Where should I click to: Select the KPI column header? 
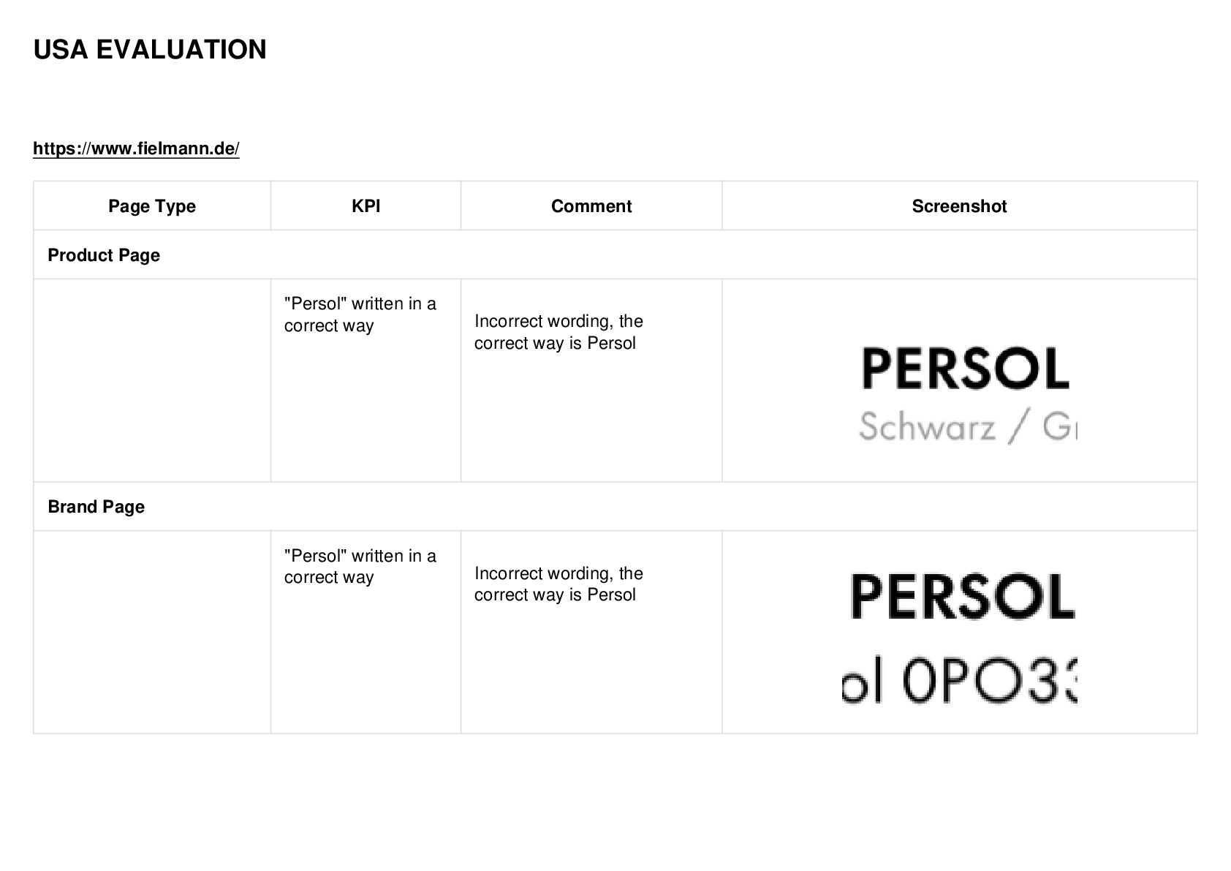(x=365, y=206)
